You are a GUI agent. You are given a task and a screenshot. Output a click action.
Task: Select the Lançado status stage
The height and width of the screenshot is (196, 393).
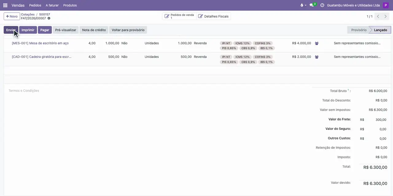tap(380, 30)
